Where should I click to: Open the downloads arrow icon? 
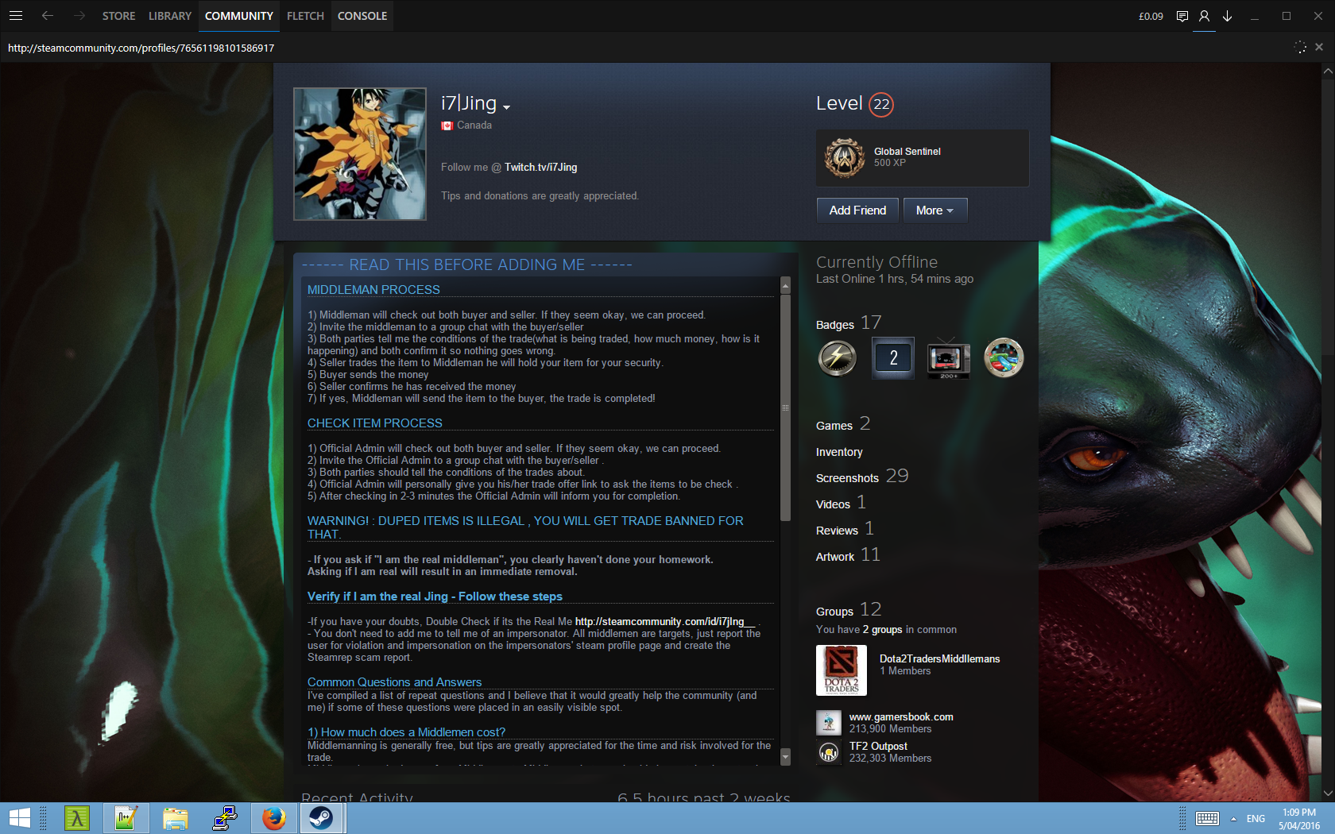click(1228, 16)
